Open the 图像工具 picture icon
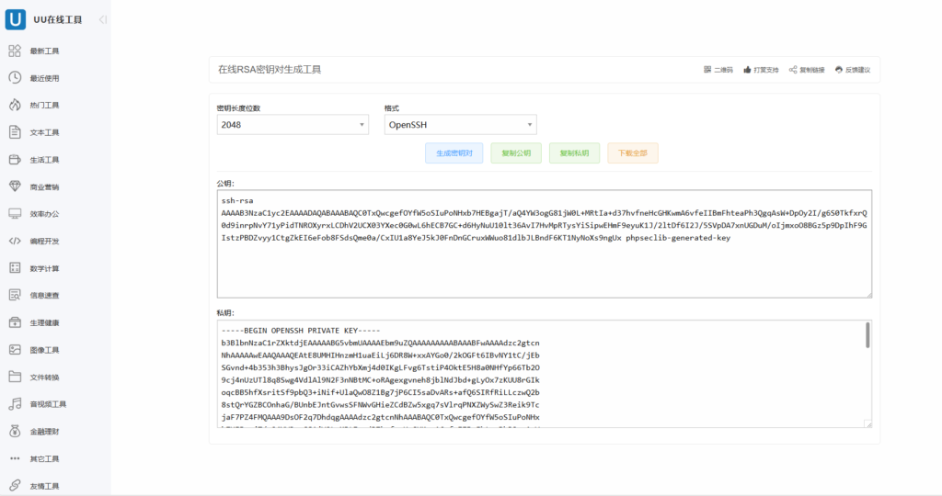Viewport: 942px width, 496px height. point(15,350)
